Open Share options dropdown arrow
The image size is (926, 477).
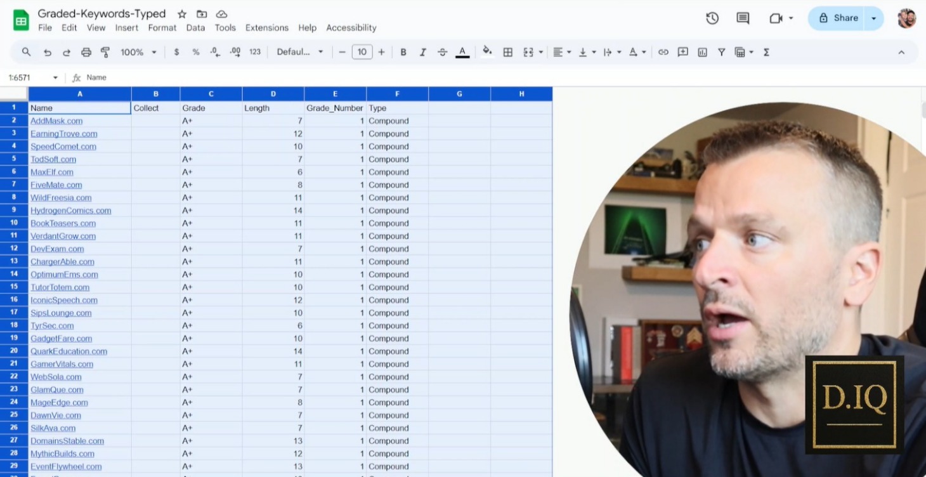click(x=873, y=18)
